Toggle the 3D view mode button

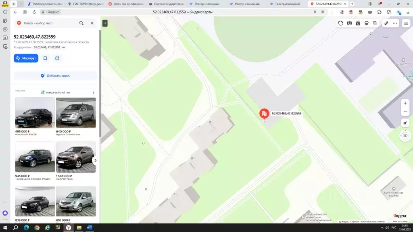point(405,136)
